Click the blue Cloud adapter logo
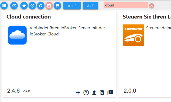The height and width of the screenshot is (102, 171). (x=17, y=35)
